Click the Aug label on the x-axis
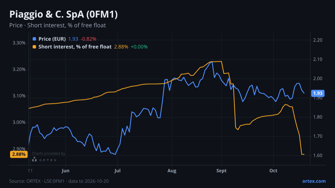This screenshot has height=188, width=335. point(172,171)
